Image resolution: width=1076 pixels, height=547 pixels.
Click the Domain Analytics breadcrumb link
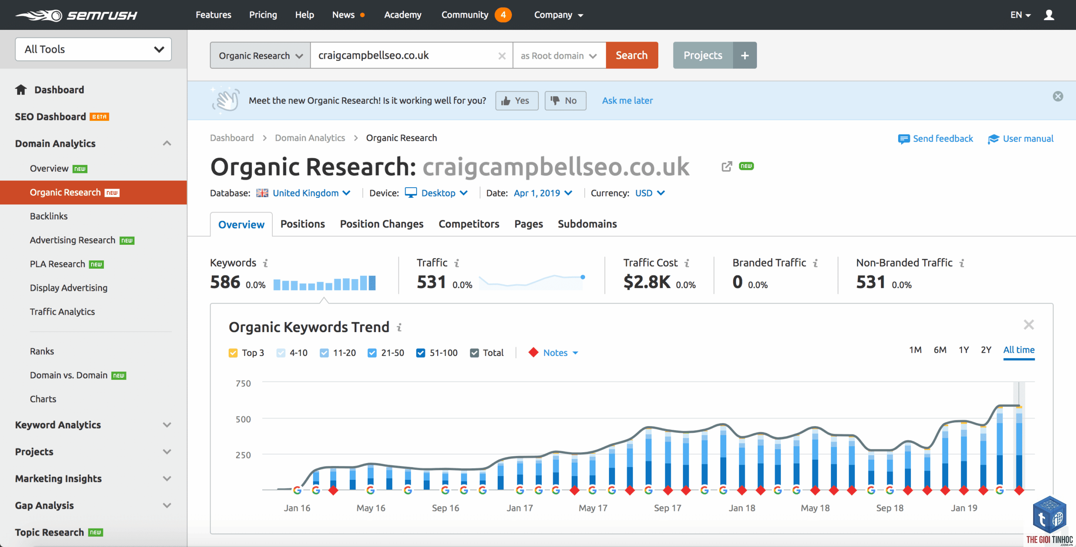click(x=310, y=138)
